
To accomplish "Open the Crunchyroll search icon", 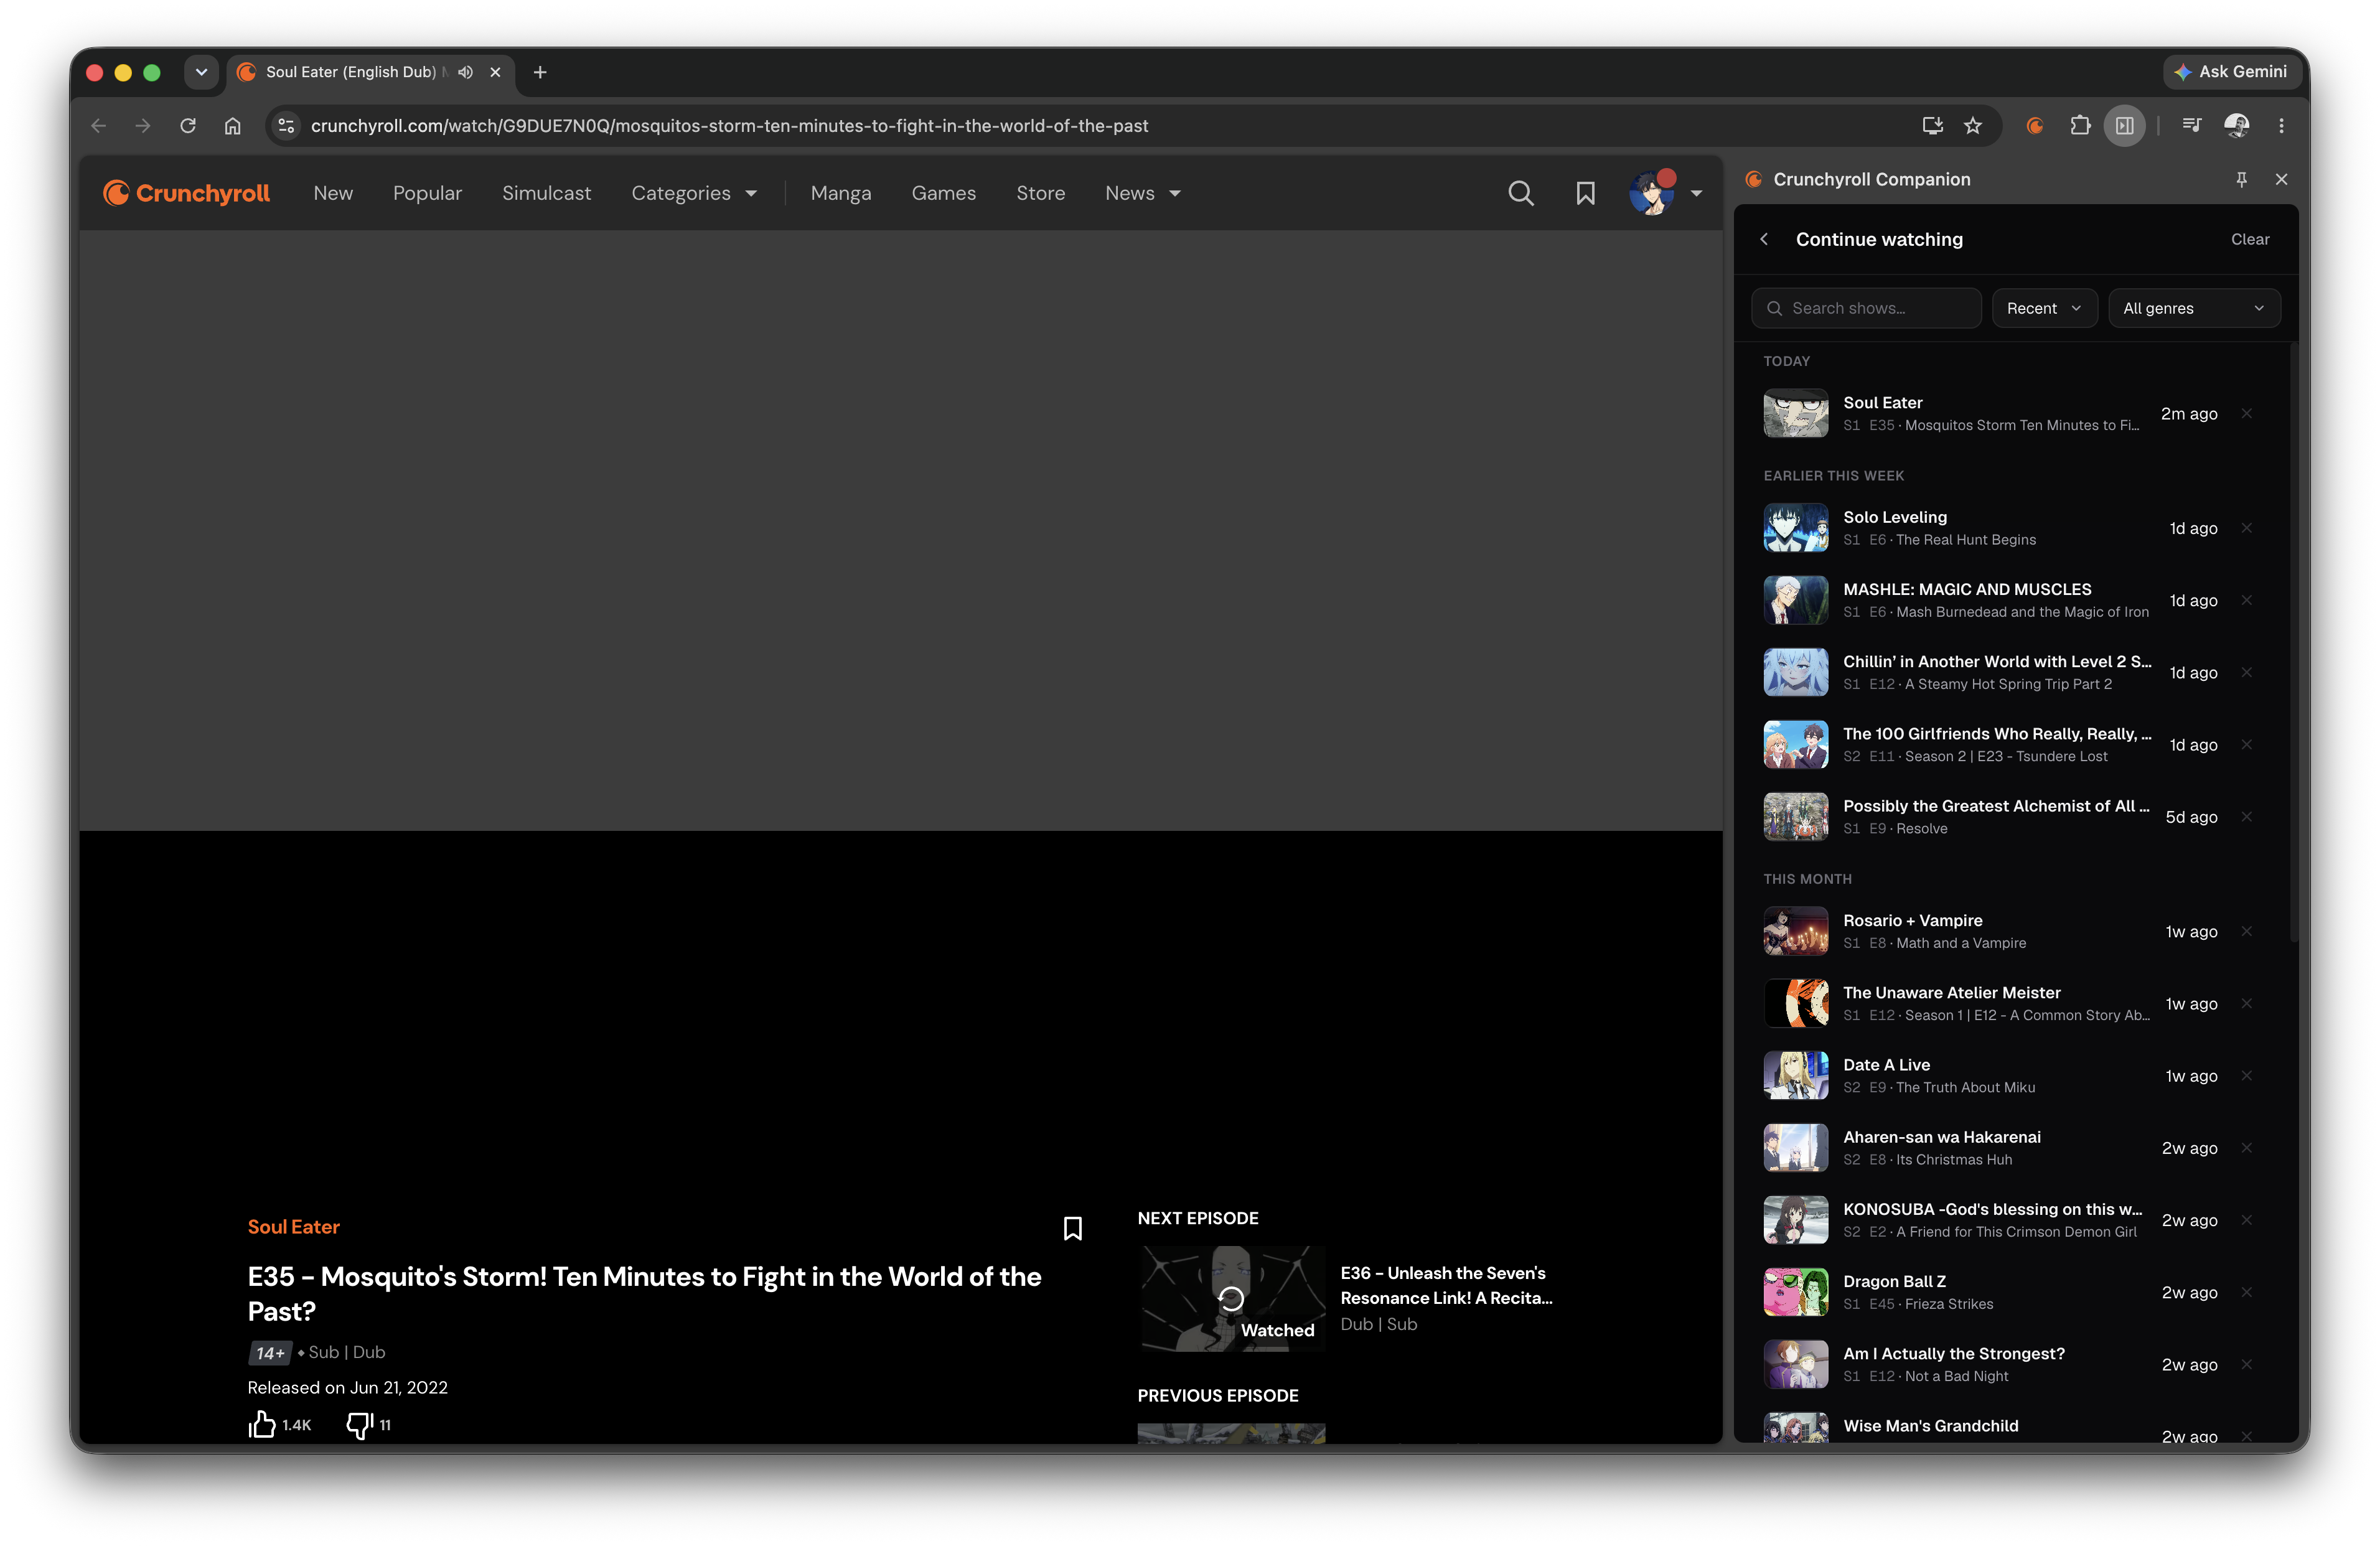I will [1520, 193].
